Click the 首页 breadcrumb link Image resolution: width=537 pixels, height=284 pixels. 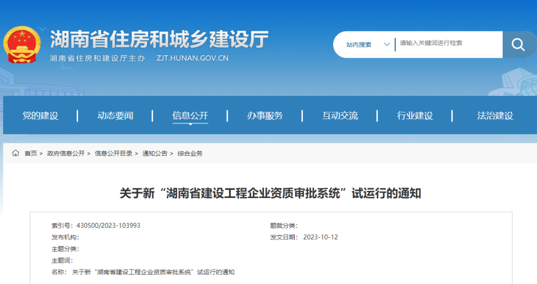[x=31, y=154]
